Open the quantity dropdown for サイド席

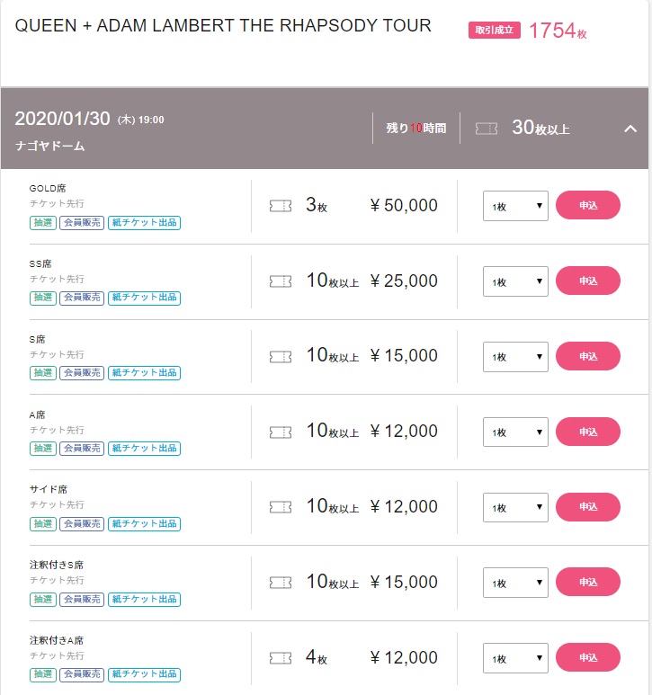pyautogui.click(x=515, y=507)
